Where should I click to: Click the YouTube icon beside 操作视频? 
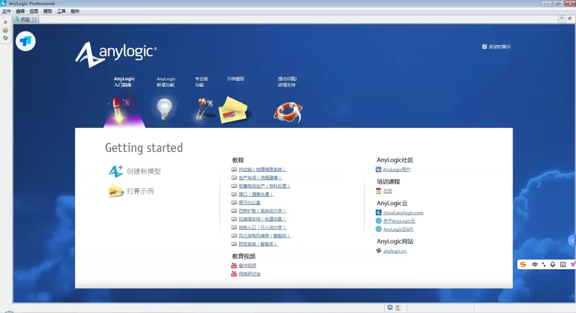234,266
